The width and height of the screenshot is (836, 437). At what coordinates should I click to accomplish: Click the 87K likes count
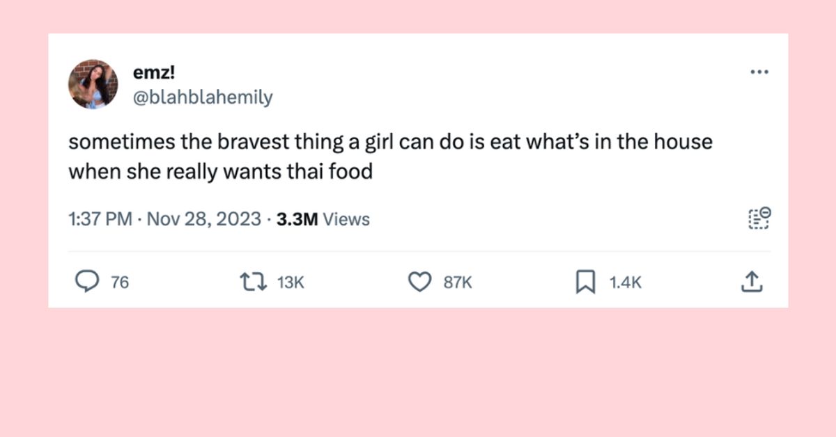coord(458,283)
